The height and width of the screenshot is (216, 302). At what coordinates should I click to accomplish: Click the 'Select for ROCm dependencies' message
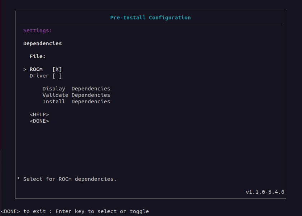(70, 179)
